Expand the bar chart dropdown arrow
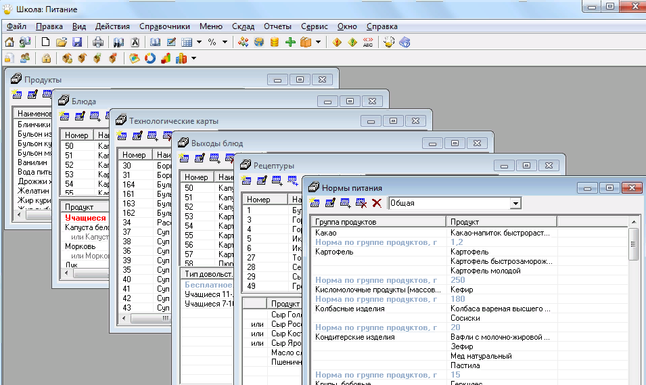 click(x=194, y=58)
